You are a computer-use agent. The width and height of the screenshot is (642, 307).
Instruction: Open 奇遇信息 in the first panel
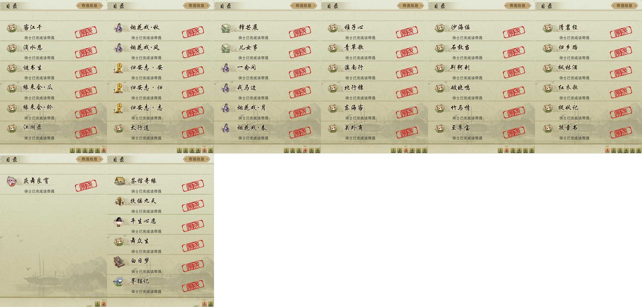[89, 6]
